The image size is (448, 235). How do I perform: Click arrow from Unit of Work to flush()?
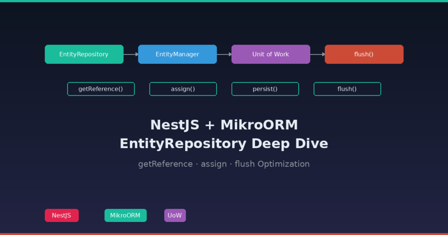click(x=317, y=54)
